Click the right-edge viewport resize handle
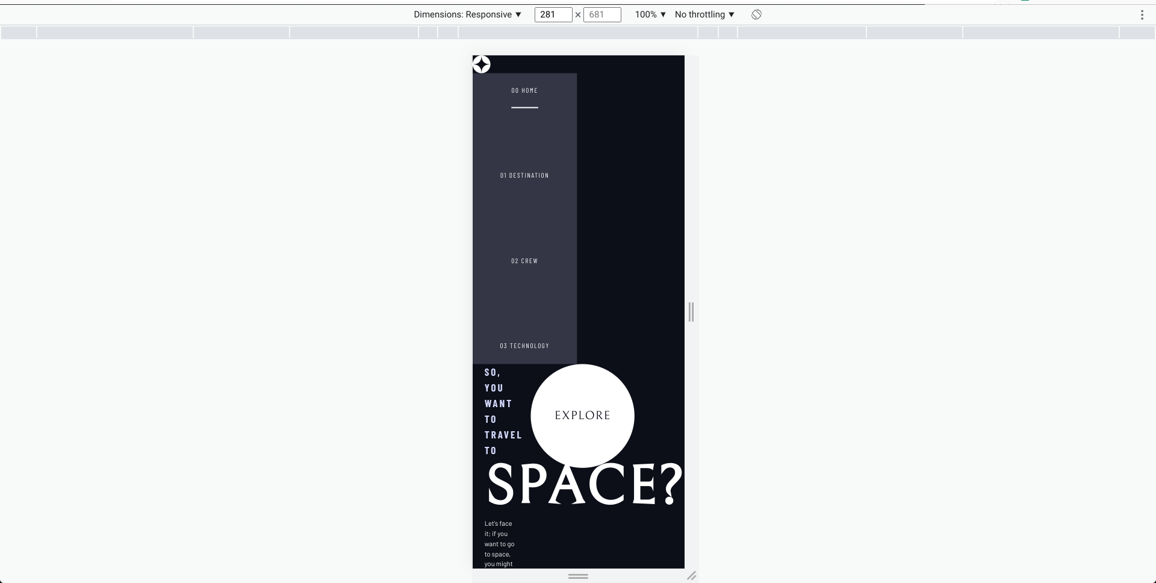The height and width of the screenshot is (583, 1156). (691, 312)
